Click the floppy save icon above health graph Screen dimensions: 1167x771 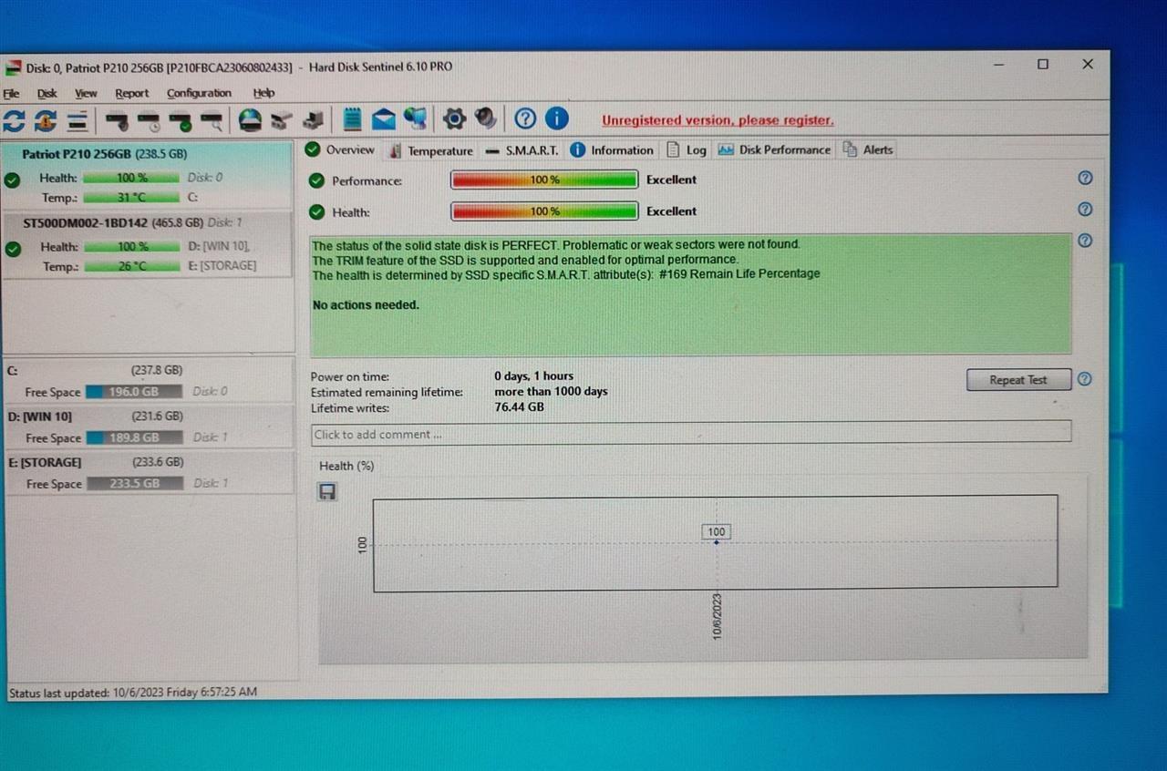click(x=327, y=492)
